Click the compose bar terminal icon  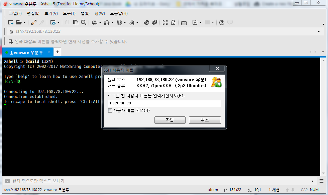pos(8,181)
